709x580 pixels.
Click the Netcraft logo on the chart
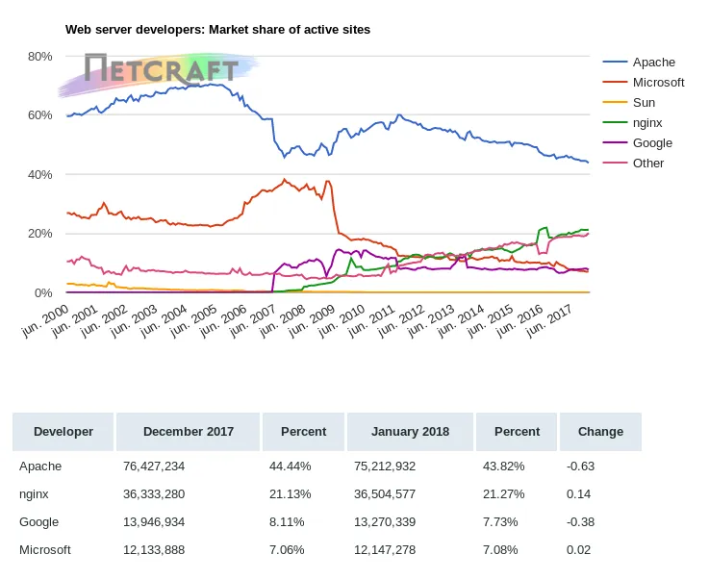click(161, 69)
